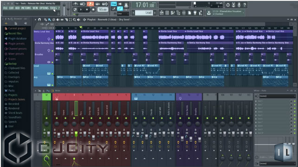Click the 17:01:00 time display
The image size is (298, 167).
(145, 5)
